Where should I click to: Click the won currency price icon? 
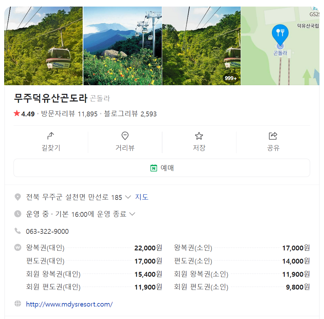click(18, 247)
